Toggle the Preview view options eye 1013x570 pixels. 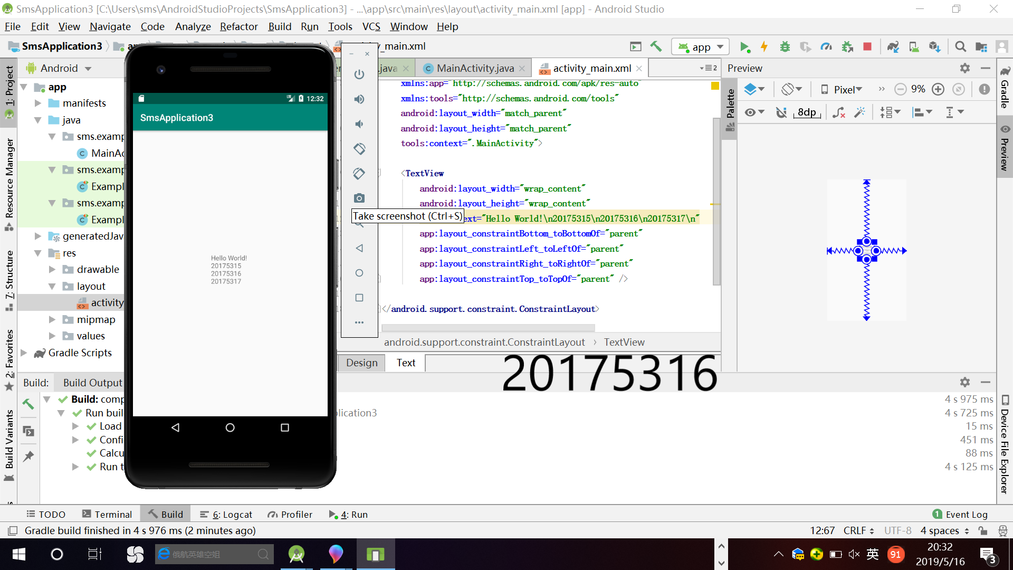pyautogui.click(x=754, y=112)
